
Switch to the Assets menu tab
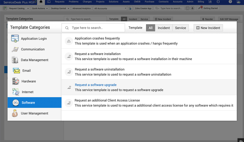(x=126, y=2)
